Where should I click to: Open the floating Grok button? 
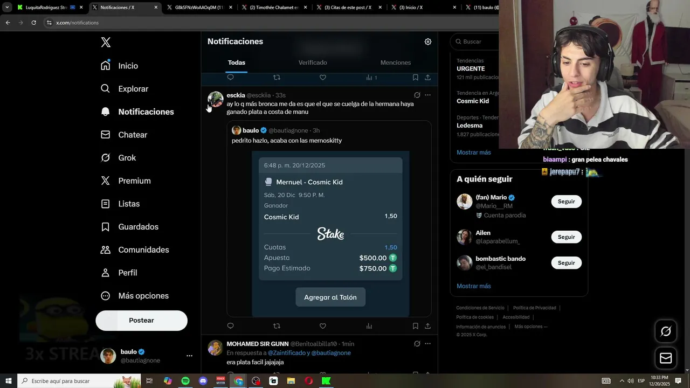pos(666,331)
